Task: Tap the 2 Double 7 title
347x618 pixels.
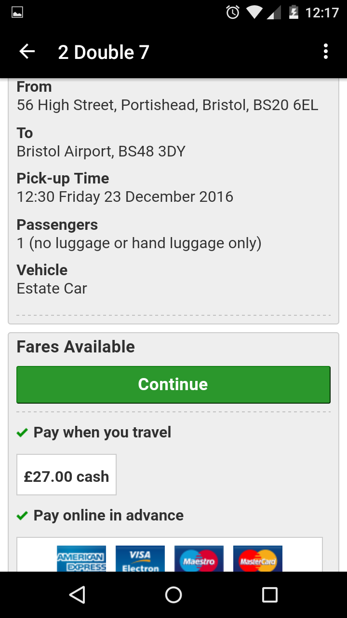Action: click(104, 52)
